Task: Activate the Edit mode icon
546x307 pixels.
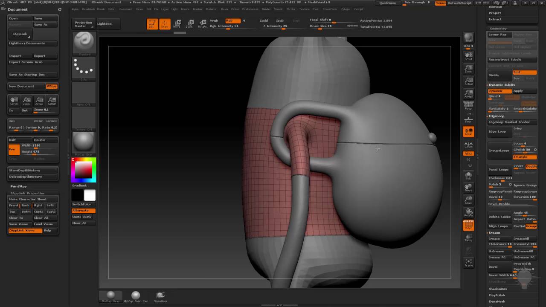Action: [x=152, y=24]
